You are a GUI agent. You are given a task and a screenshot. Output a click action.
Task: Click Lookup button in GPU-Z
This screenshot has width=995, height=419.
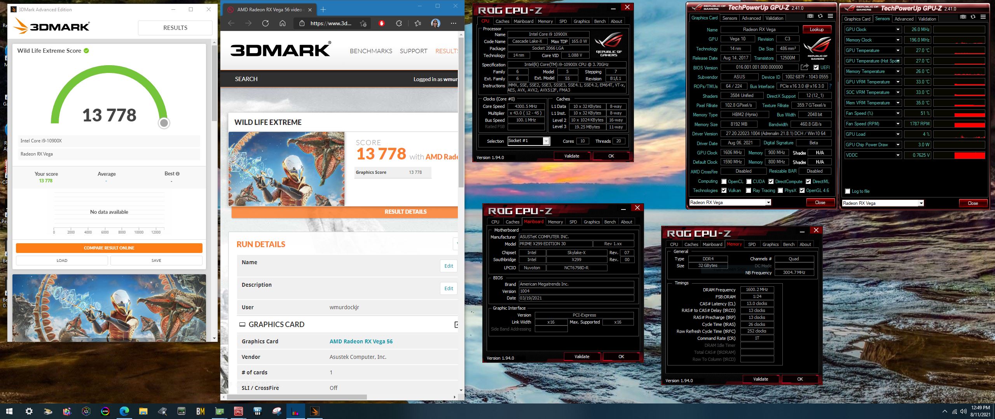click(x=816, y=29)
